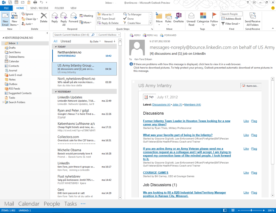
Task: Open the Follow Up flag menu
Action: click(214, 19)
